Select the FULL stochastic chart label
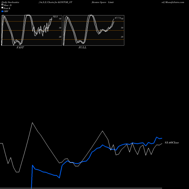 (82, 48)
